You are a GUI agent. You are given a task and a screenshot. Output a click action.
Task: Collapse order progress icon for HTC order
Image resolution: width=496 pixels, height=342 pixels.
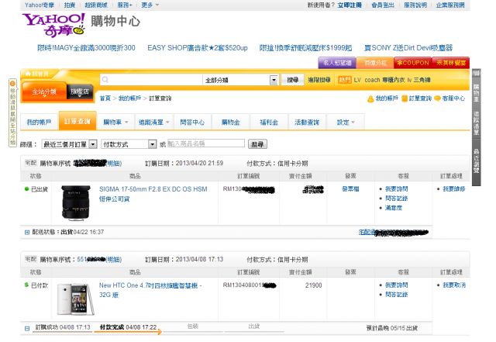click(x=27, y=328)
